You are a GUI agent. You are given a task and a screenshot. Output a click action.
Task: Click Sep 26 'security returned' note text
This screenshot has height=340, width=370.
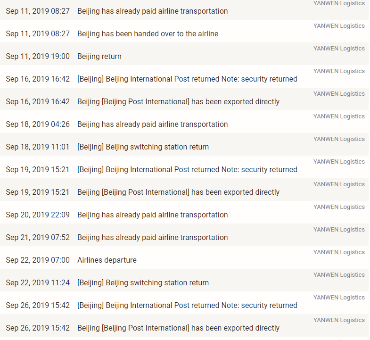pyautogui.click(x=269, y=305)
